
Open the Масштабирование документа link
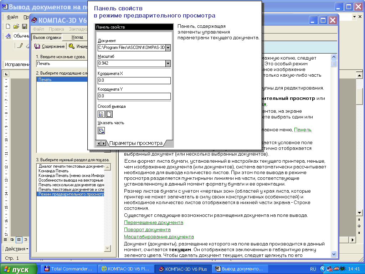click(x=159, y=237)
